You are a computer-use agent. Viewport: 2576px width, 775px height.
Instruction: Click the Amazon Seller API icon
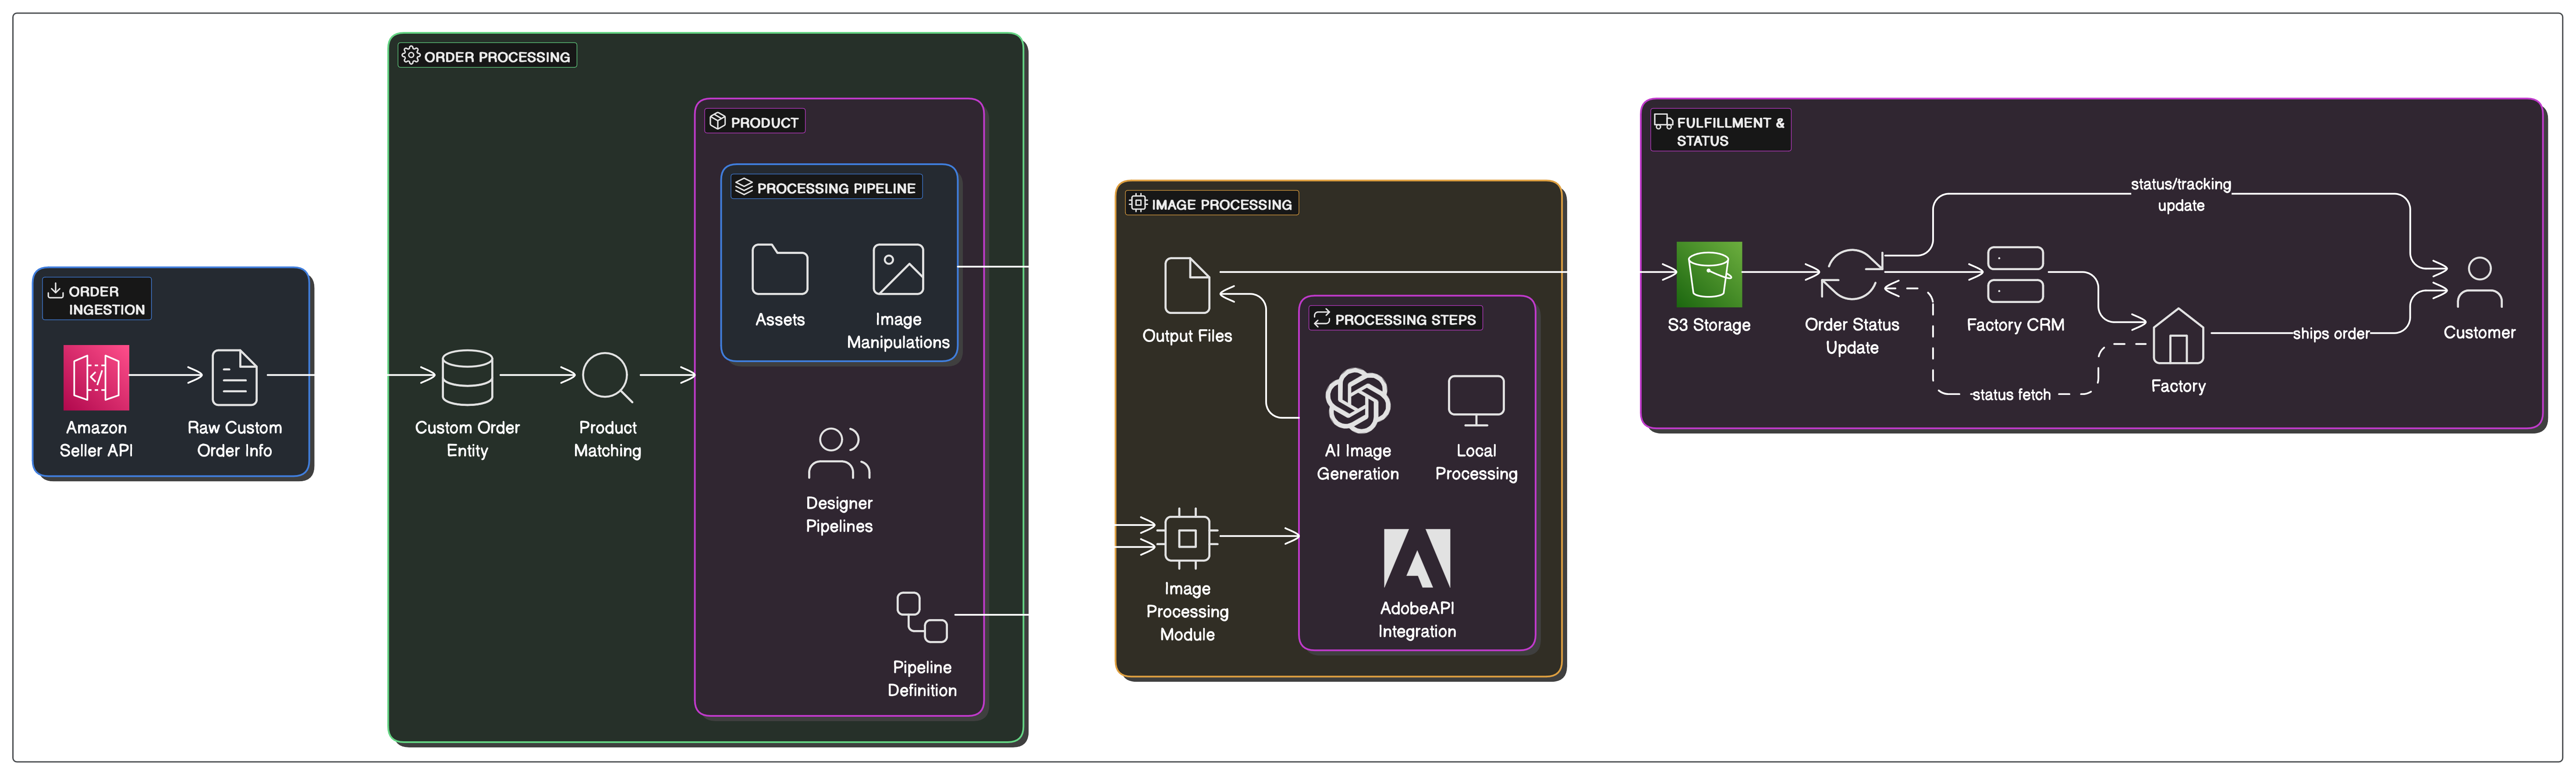96,377
